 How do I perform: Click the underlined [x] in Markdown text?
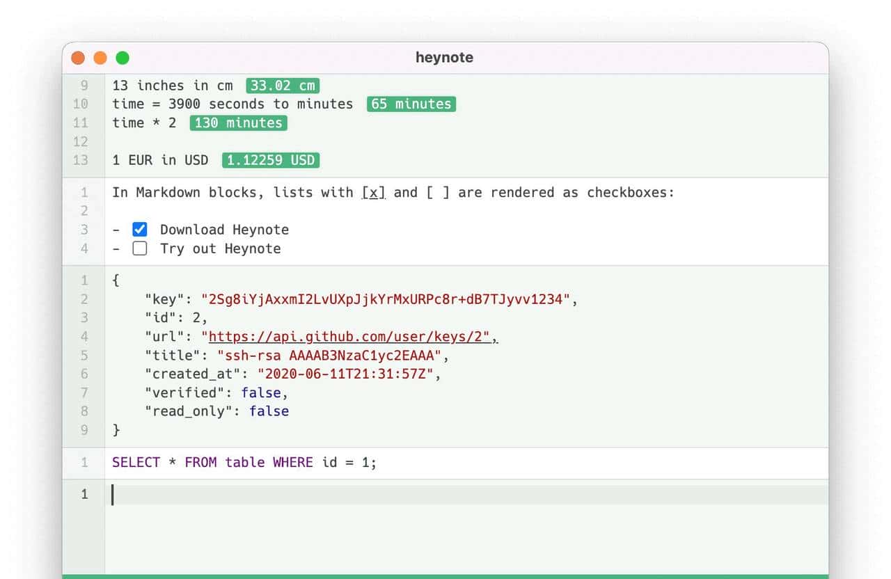click(x=374, y=193)
